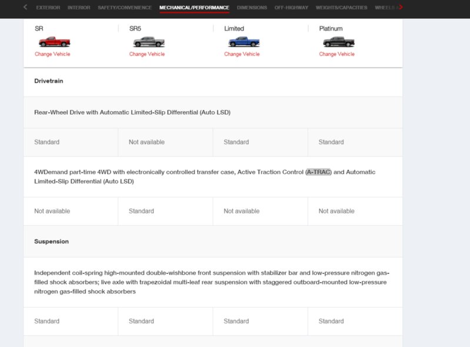Go to the Dimensions tab
This screenshot has height=347, width=470.
coord(252,8)
